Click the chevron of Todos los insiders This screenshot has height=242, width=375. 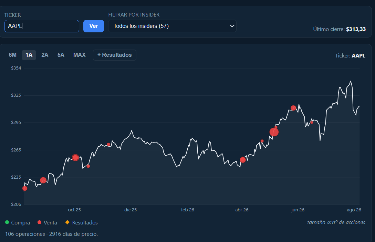pyautogui.click(x=232, y=26)
